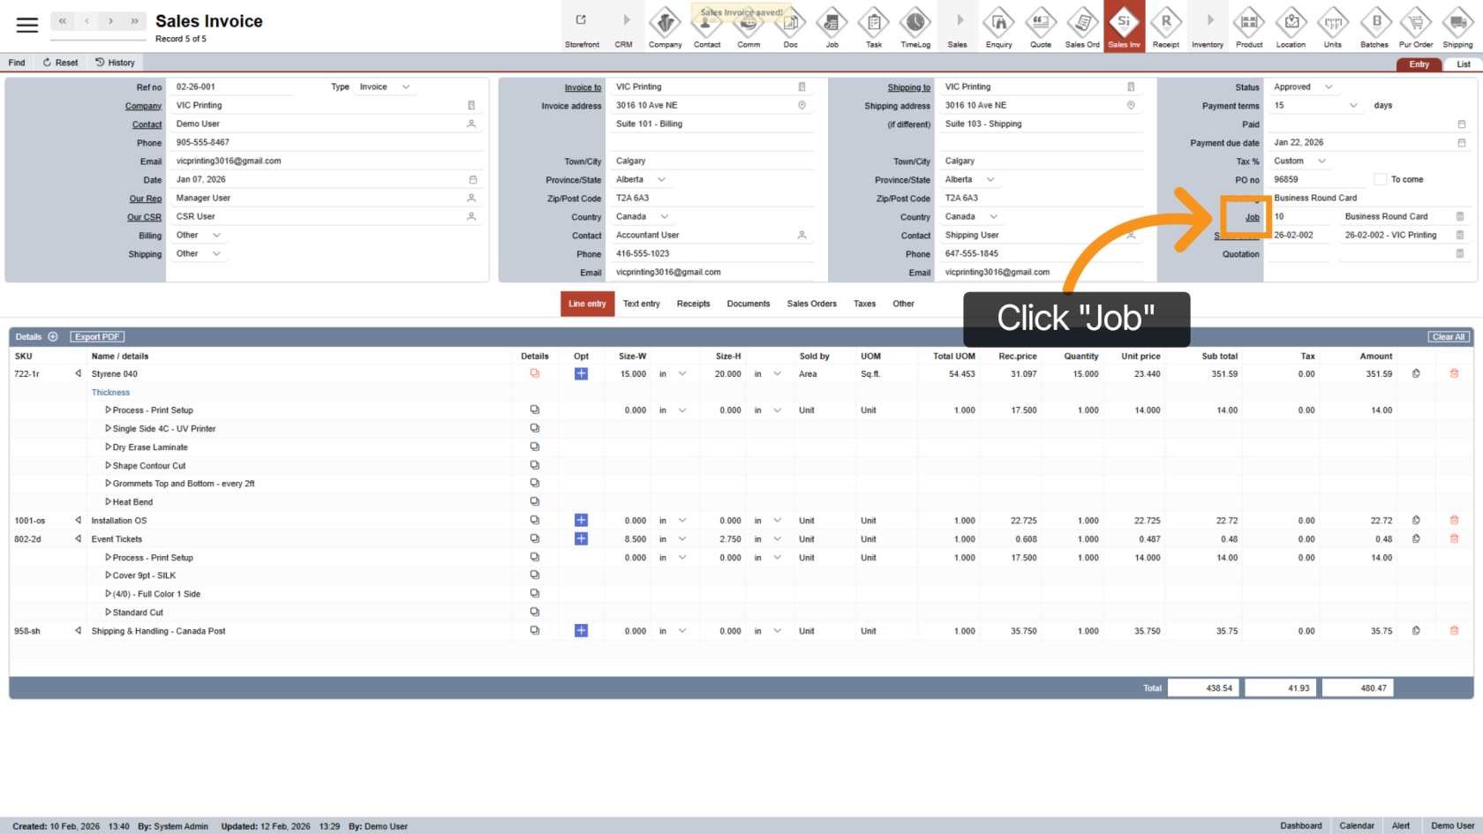Switch to the Receipts tab

click(693, 304)
